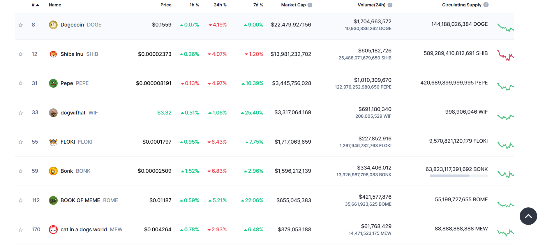The width and height of the screenshot is (538, 245).
Task: Sort by Volume(24h) column header
Action: [x=371, y=5]
